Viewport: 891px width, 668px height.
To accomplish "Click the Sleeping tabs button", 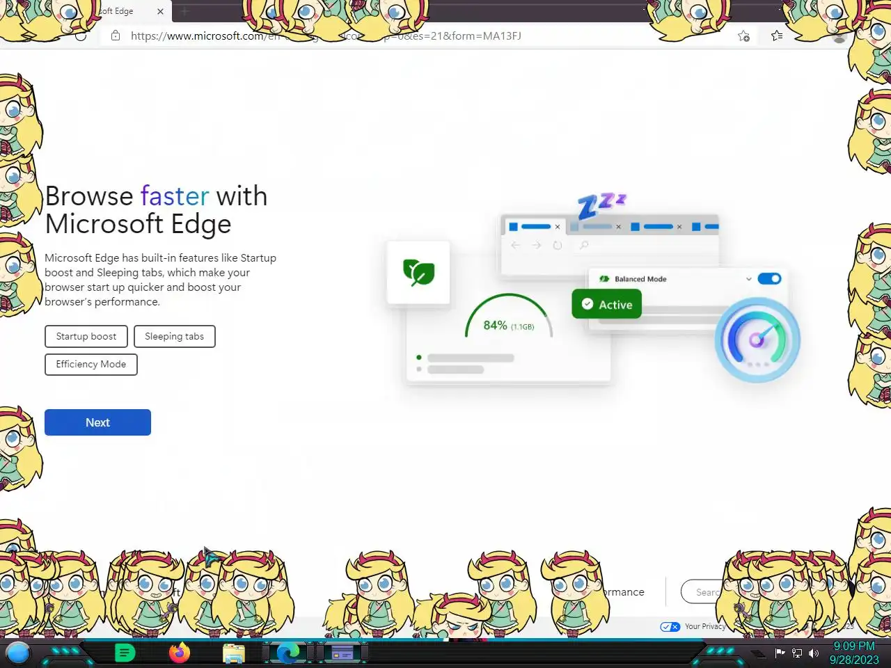I will tap(174, 336).
